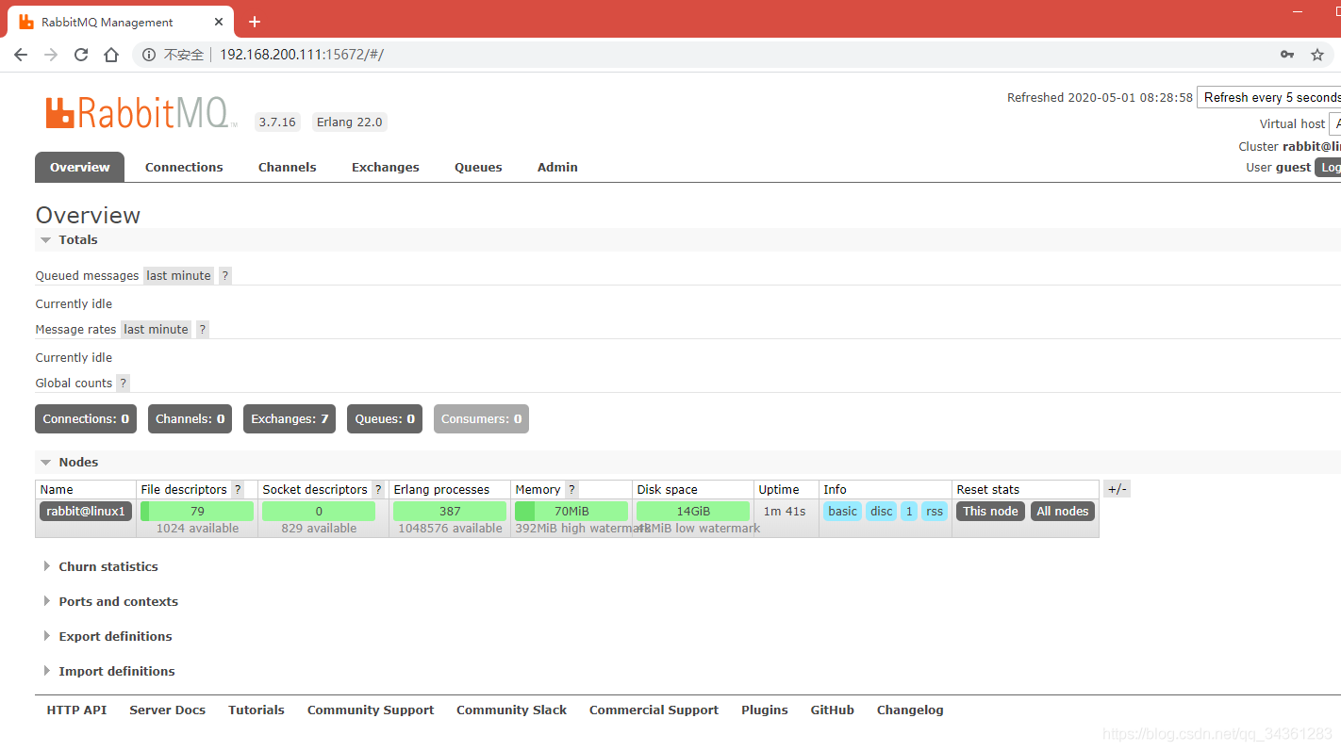Click the RabbitMQ logo
This screenshot has height=751, width=1341.
click(141, 113)
